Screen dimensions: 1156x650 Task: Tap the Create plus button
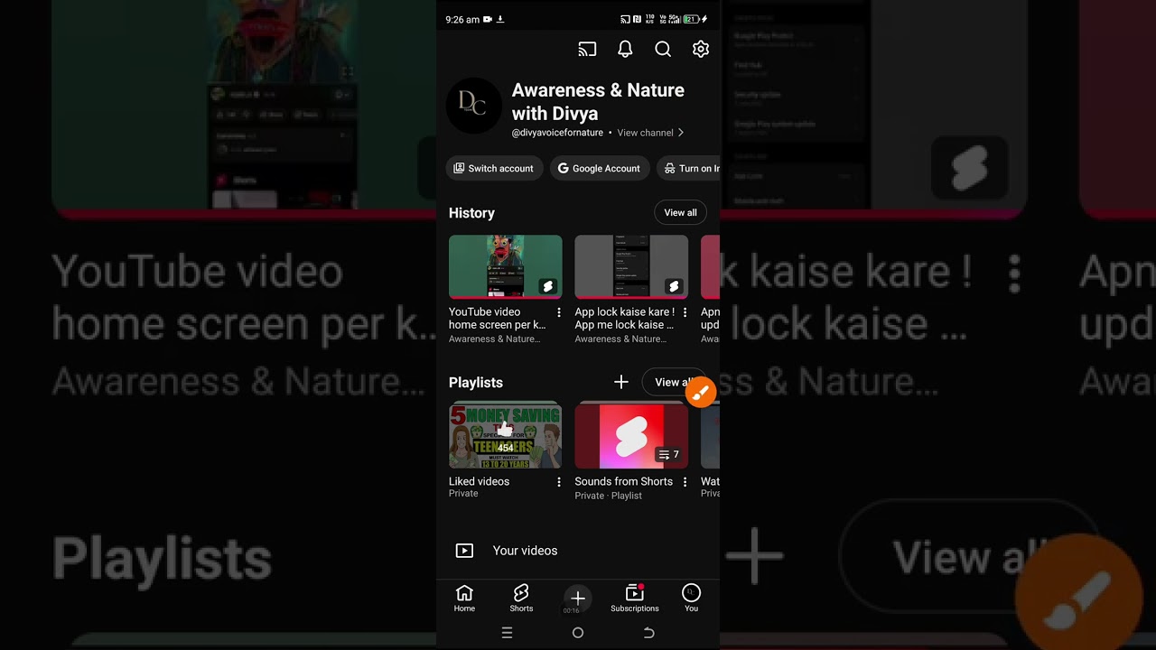[x=578, y=598]
